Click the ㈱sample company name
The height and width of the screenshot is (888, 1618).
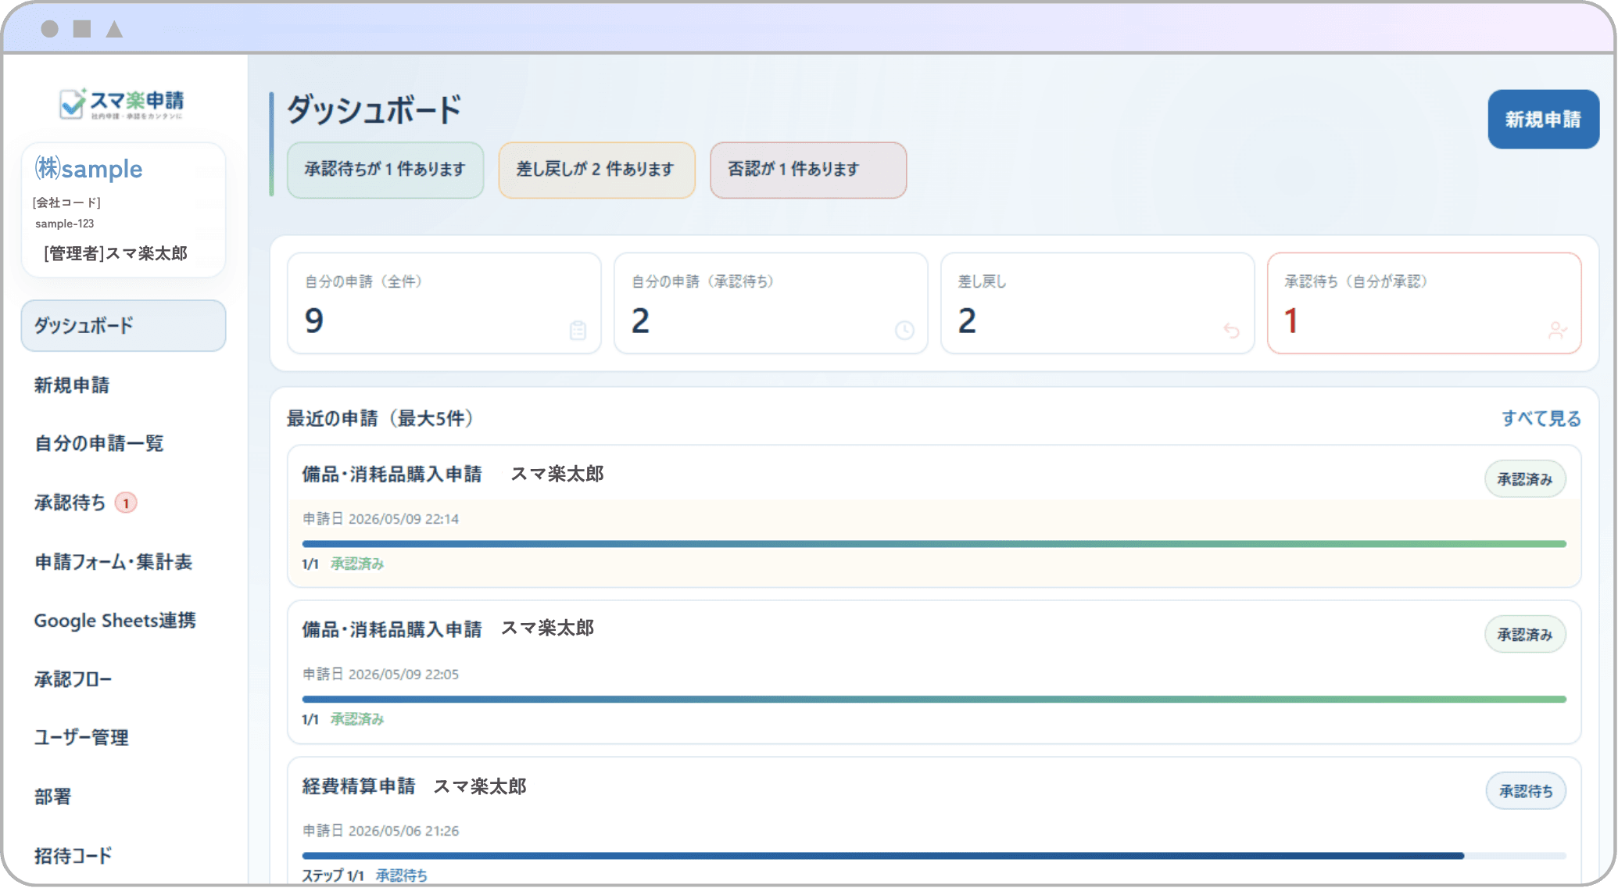pos(88,169)
